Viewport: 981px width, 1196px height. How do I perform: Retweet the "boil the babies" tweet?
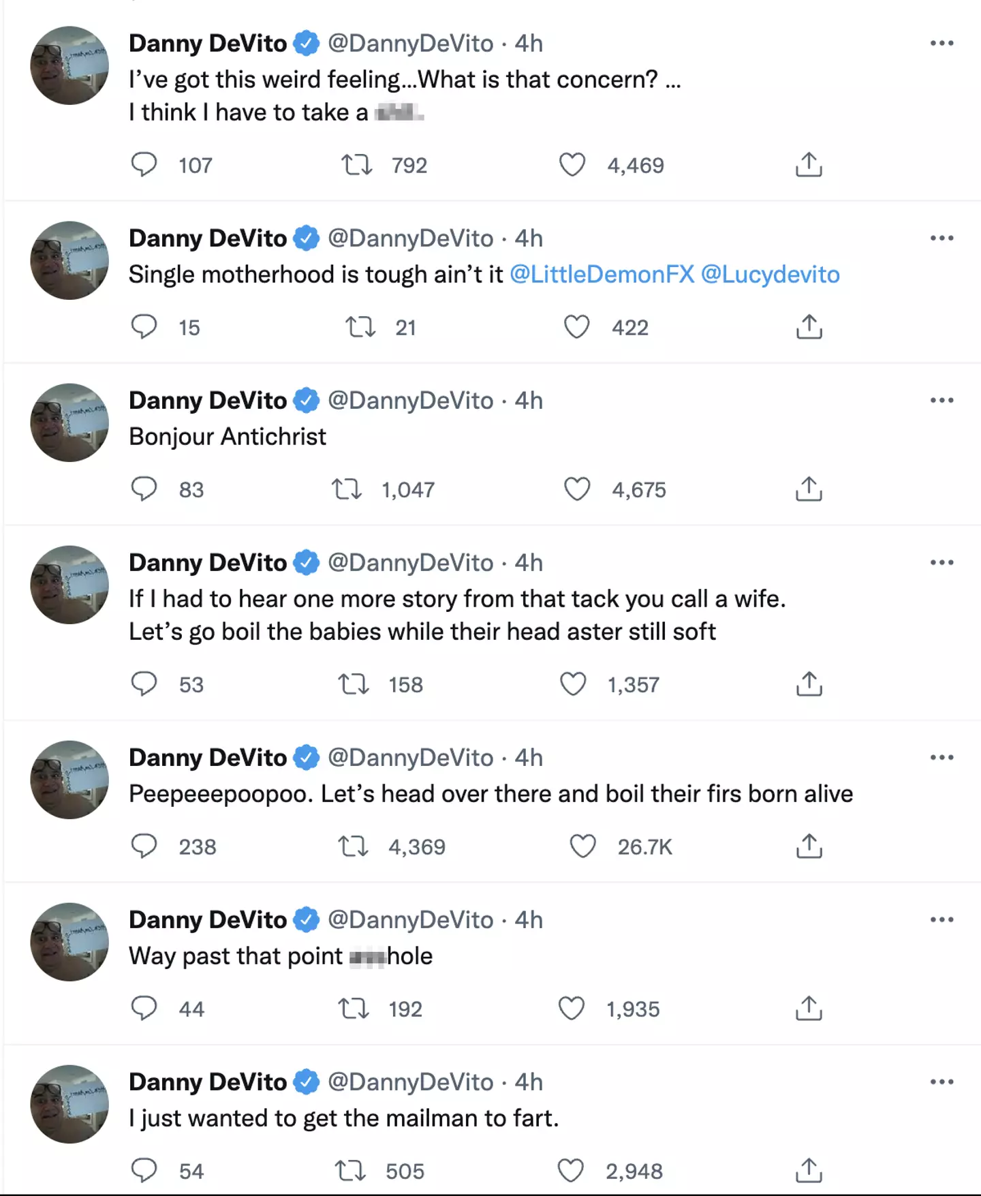pos(354,684)
